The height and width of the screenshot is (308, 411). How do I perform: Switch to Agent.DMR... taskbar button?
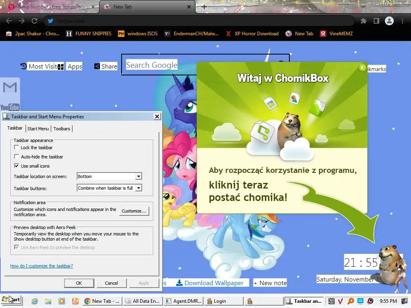click(x=183, y=301)
